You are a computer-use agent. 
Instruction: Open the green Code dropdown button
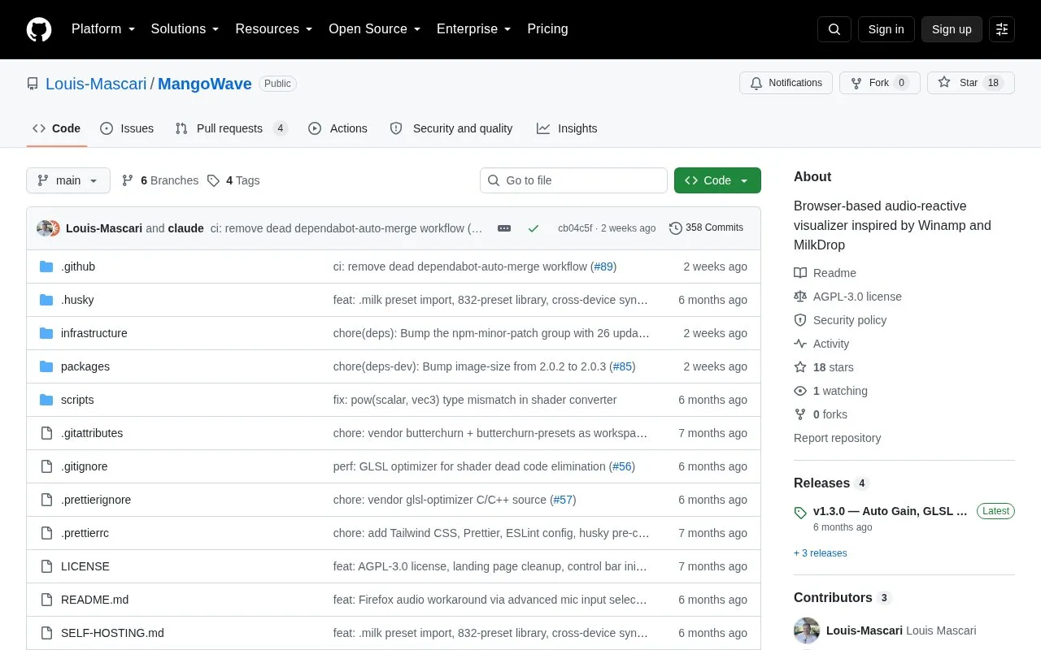click(717, 180)
